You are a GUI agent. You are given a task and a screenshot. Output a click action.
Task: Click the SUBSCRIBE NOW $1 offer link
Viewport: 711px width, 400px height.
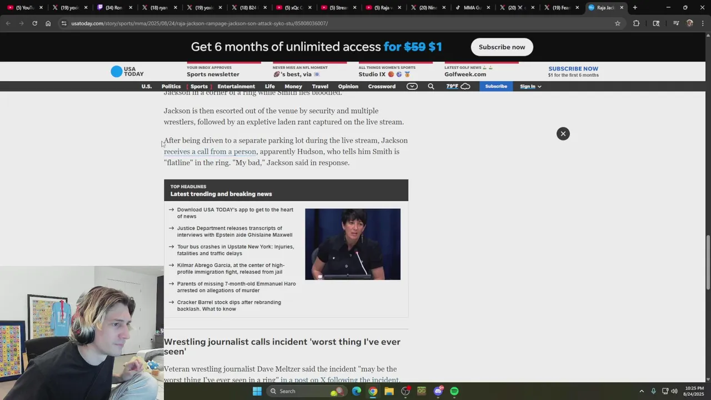573,72
